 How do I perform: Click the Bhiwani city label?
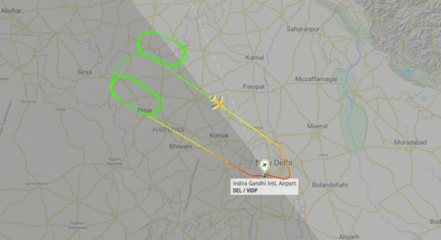pos(181,146)
